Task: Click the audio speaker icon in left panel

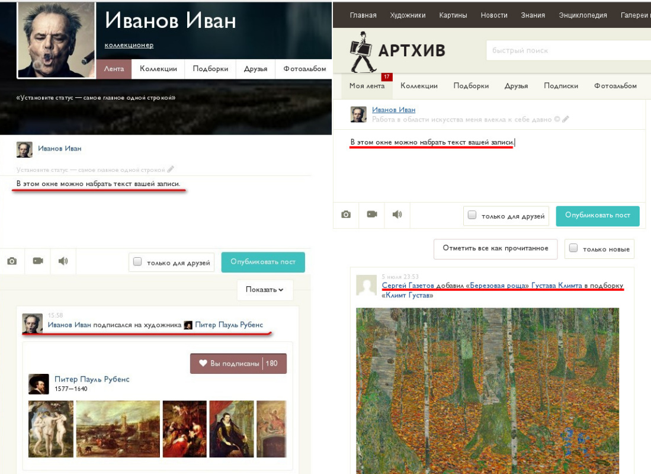Action: point(63,261)
